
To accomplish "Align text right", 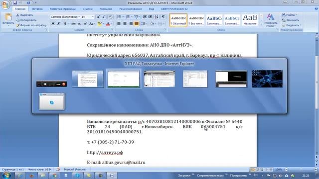I will [131, 24].
